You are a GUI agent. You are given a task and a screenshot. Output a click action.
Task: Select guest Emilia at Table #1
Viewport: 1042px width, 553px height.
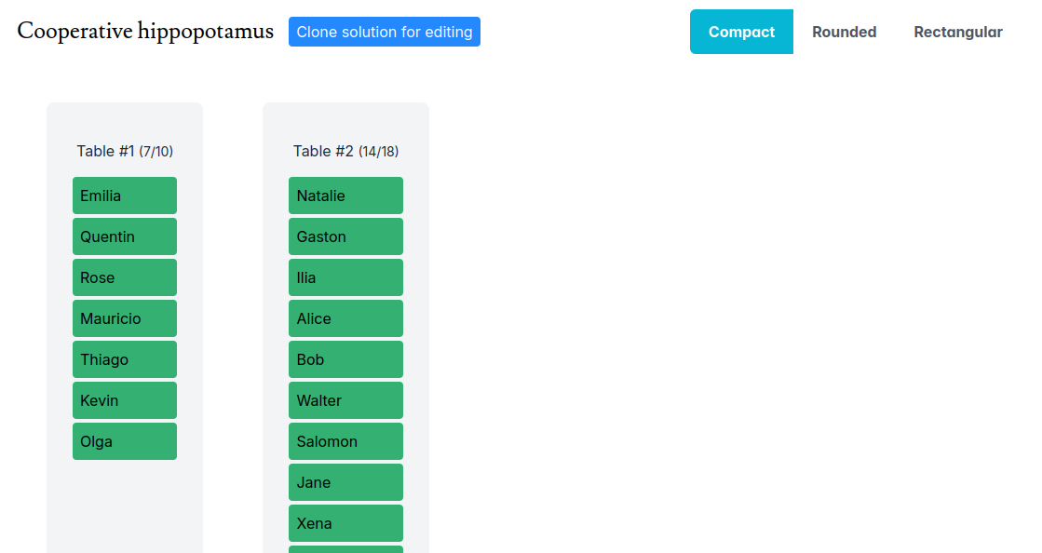tap(125, 196)
